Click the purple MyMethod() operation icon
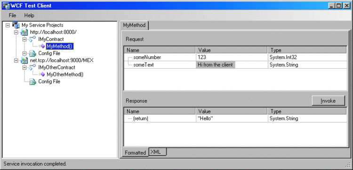Screen dimensions: 353x170 pos(42,46)
